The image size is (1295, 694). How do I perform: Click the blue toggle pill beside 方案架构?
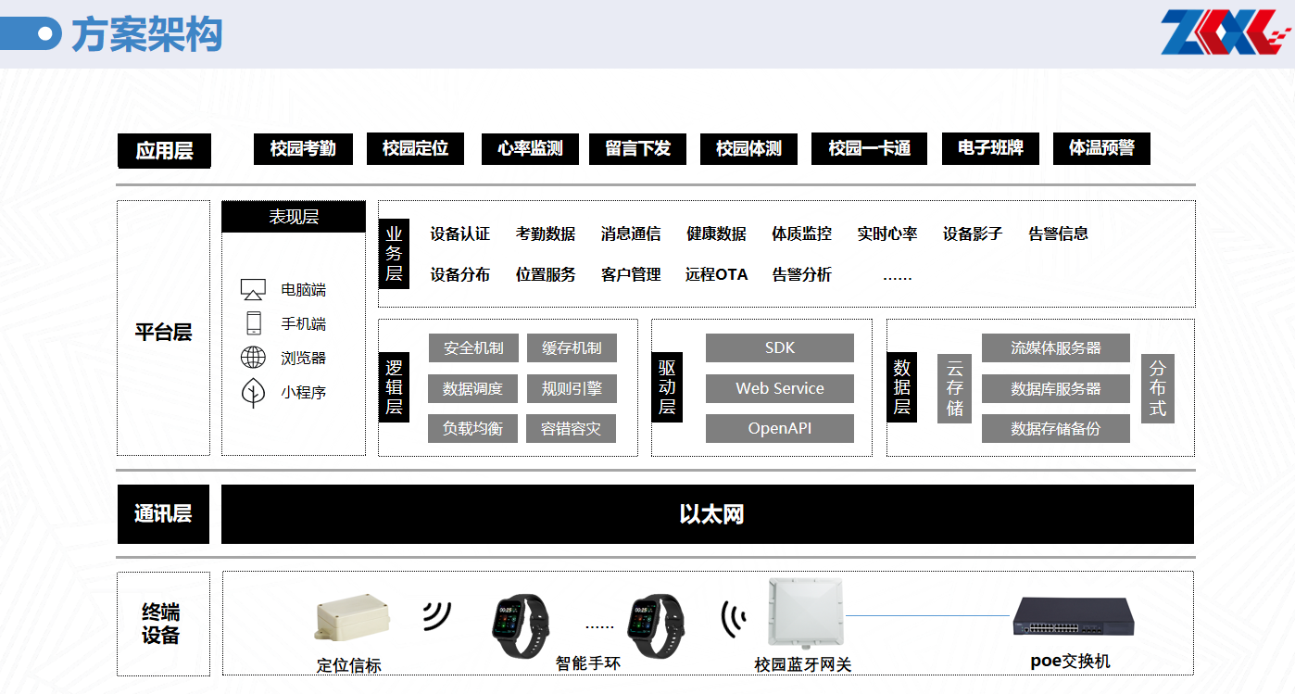31,34
